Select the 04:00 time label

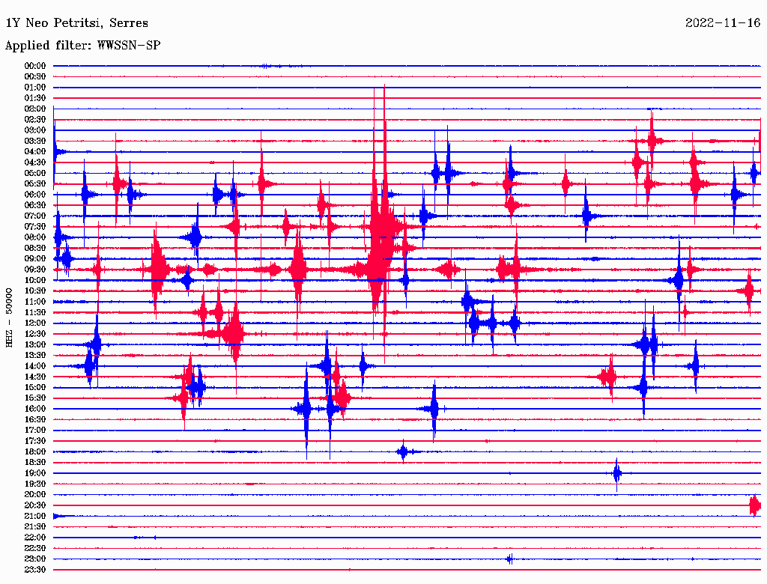pos(34,152)
